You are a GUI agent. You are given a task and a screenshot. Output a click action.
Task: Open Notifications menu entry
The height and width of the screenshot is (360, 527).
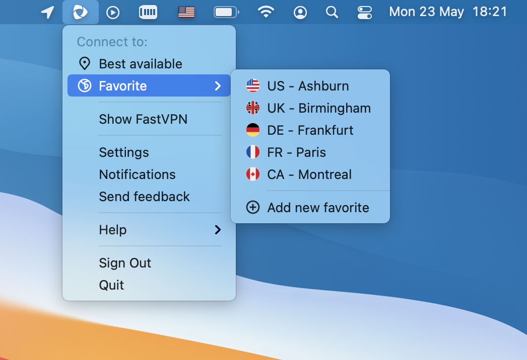[149, 174]
